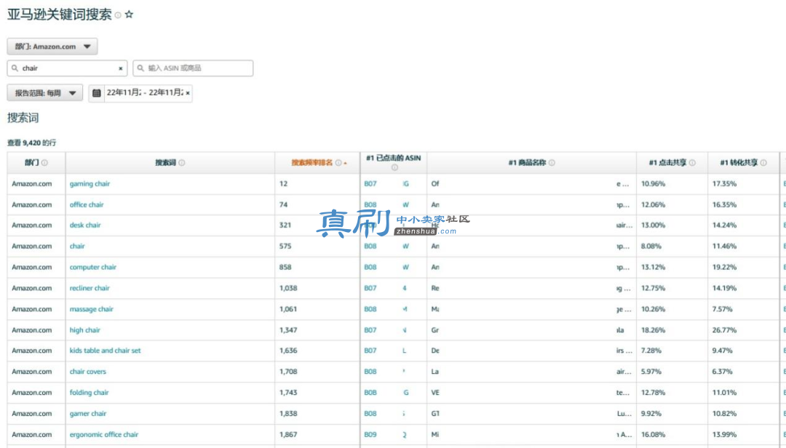The height and width of the screenshot is (448, 786).
Task: Open the 'high chair' search term link
Action: point(84,330)
